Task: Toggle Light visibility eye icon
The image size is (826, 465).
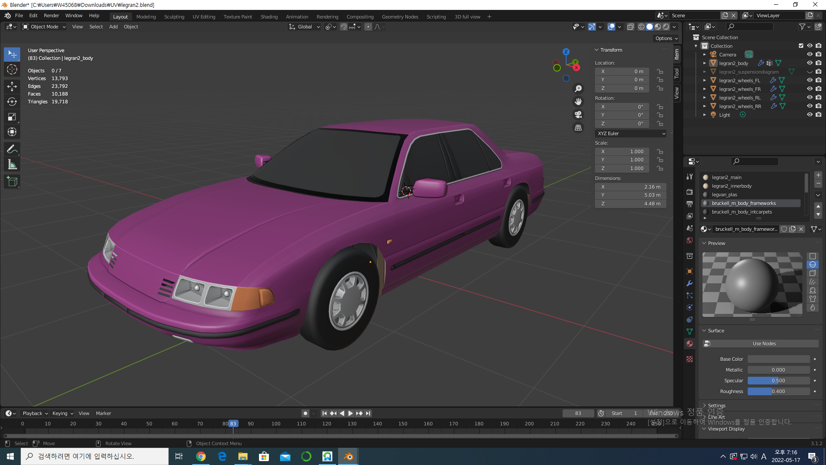Action: click(809, 115)
